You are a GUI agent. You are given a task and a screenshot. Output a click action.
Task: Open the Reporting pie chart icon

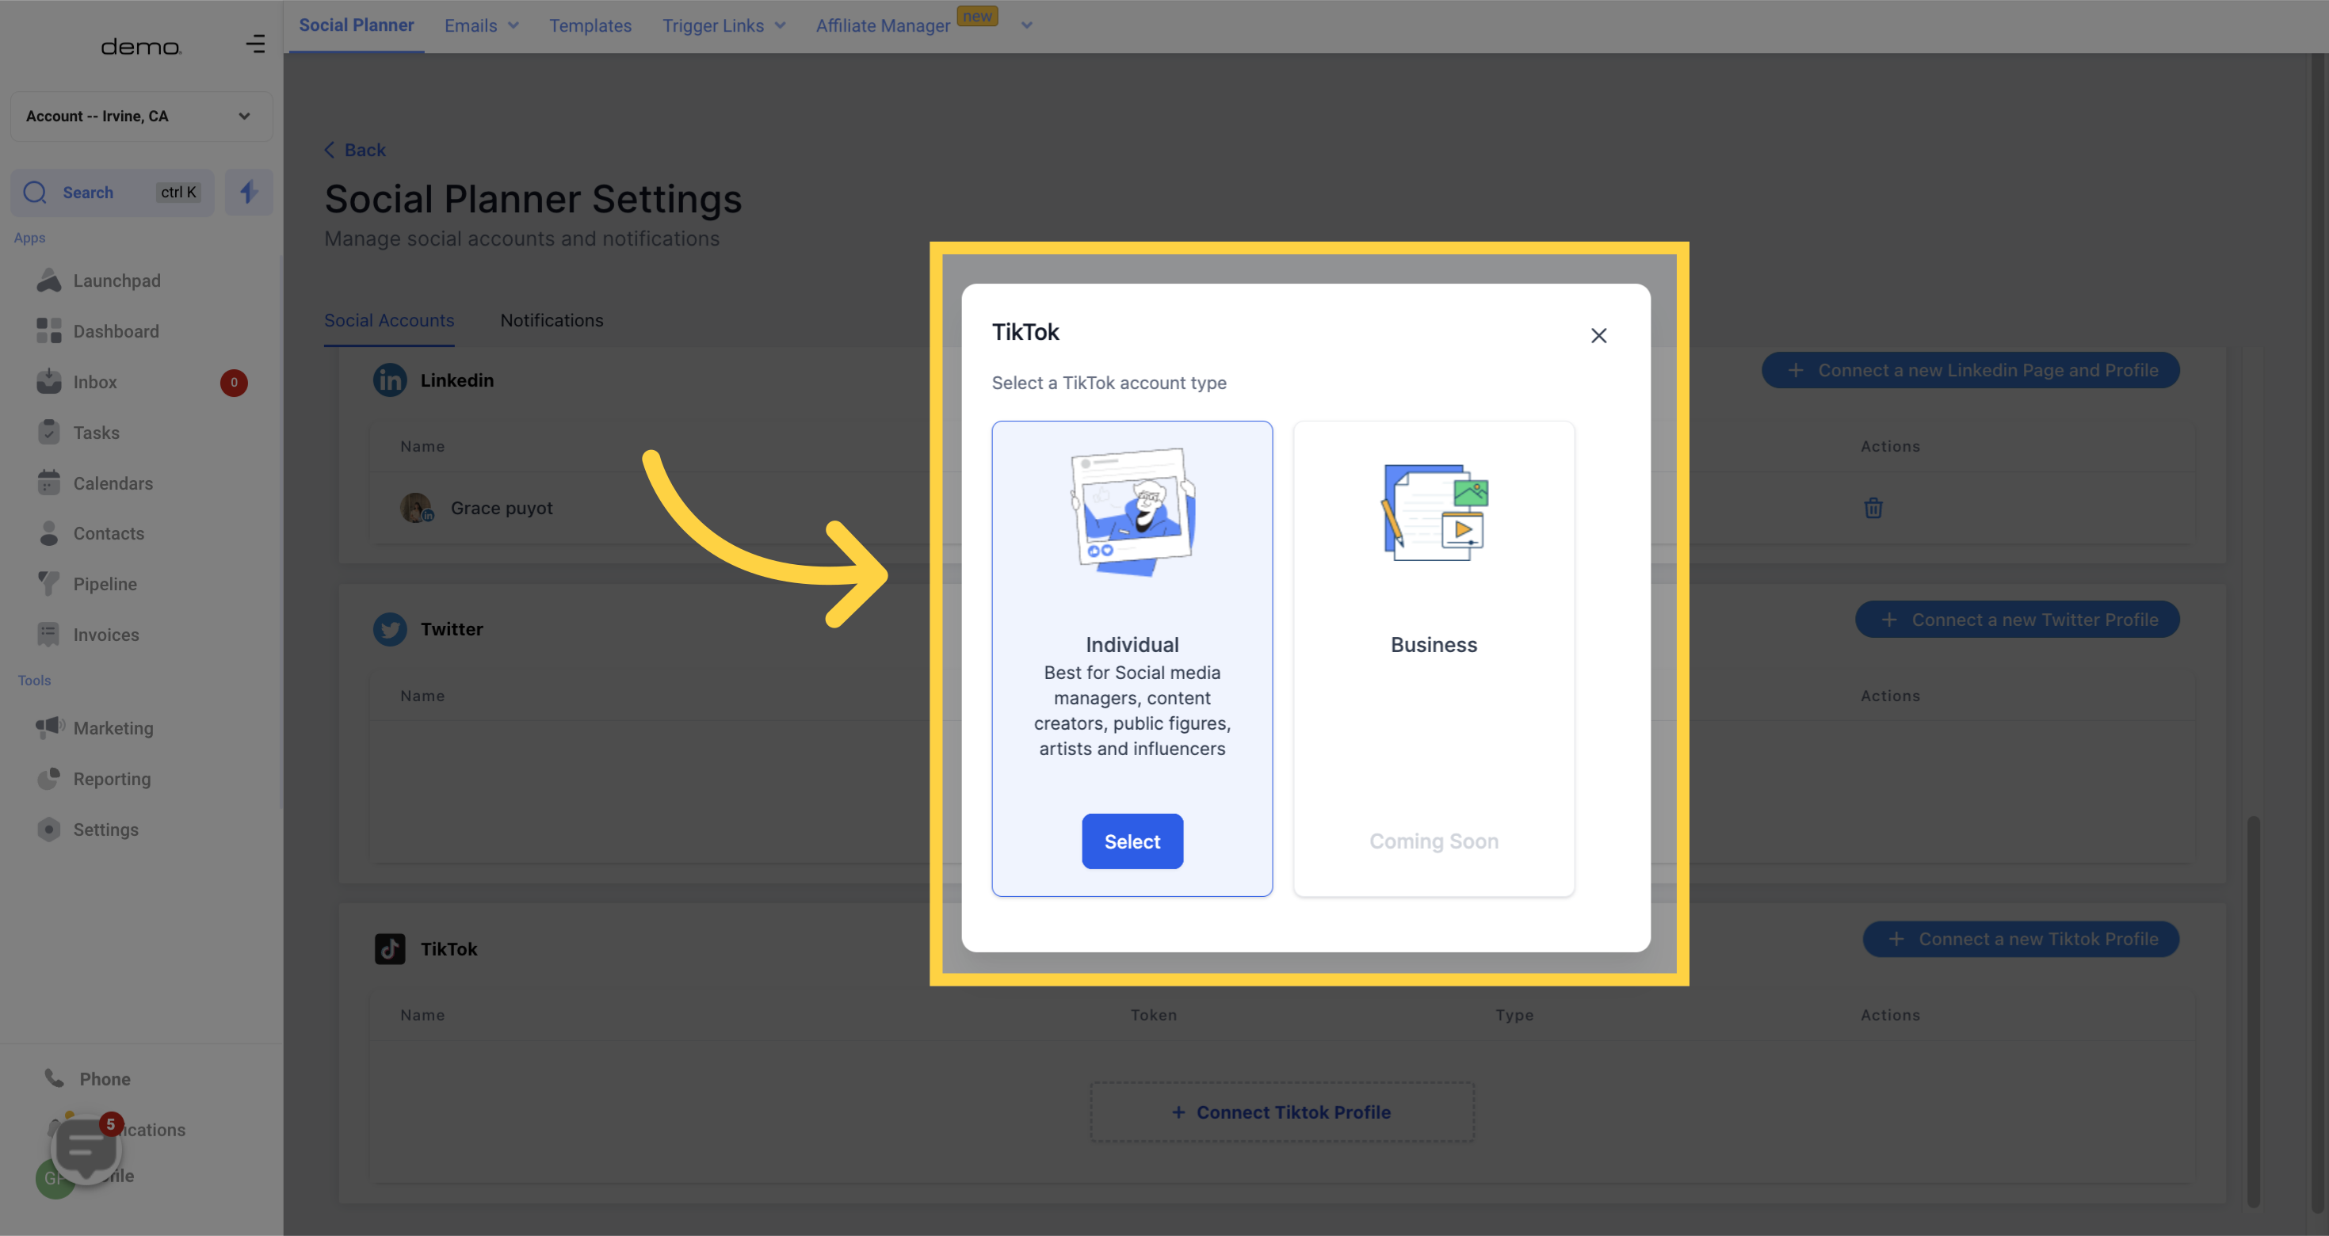pos(49,779)
